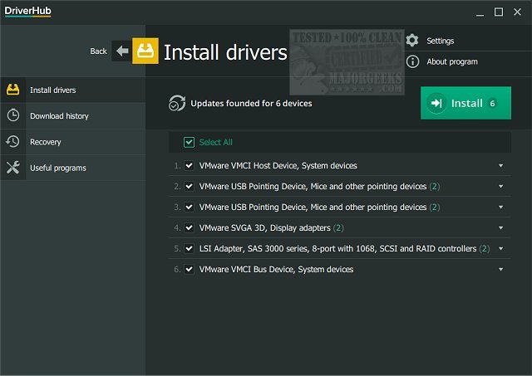Click the updates refresh check icon
This screenshot has width=532, height=376.
click(176, 104)
